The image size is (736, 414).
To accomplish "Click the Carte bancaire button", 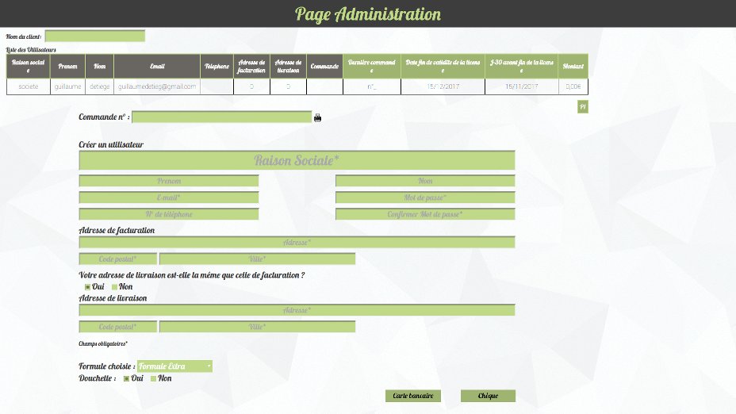I will tap(413, 396).
